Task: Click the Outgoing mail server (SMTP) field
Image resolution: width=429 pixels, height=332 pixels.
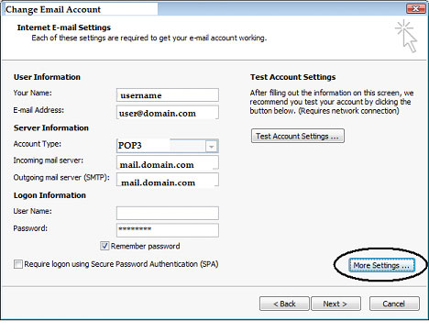Action: pyautogui.click(x=168, y=180)
